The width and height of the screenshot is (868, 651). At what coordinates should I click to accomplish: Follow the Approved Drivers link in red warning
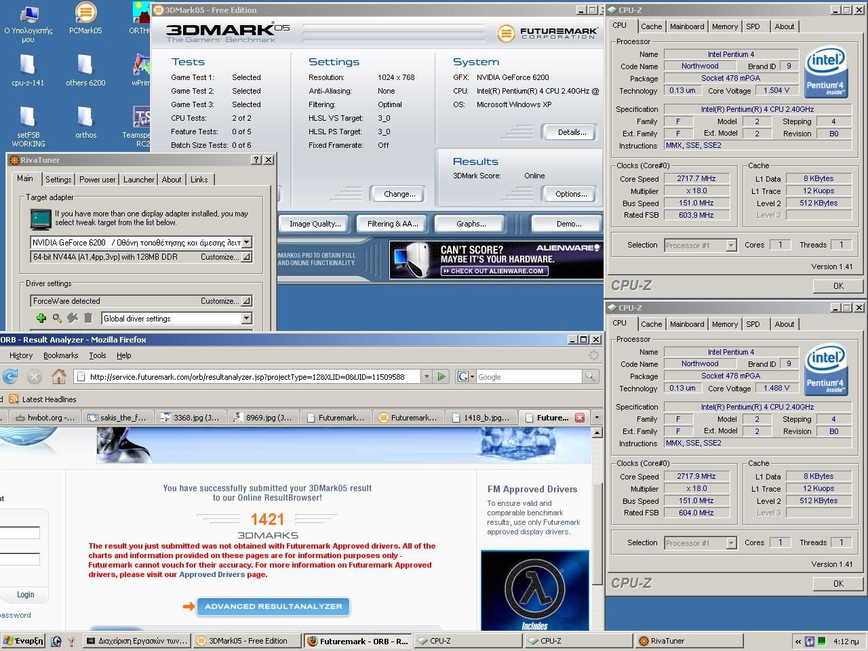[212, 574]
